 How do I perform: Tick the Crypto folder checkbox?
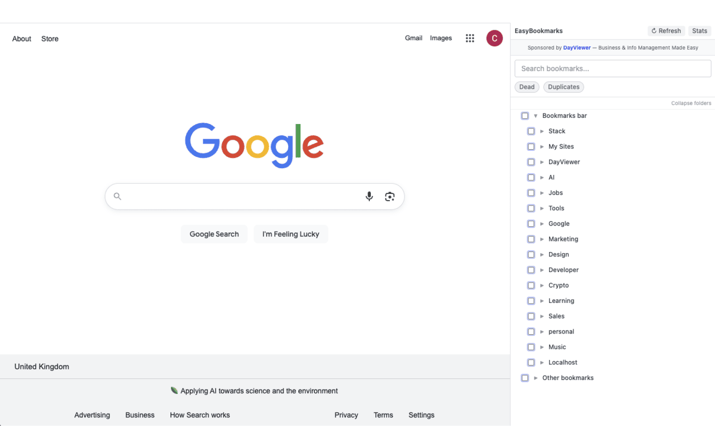point(531,285)
